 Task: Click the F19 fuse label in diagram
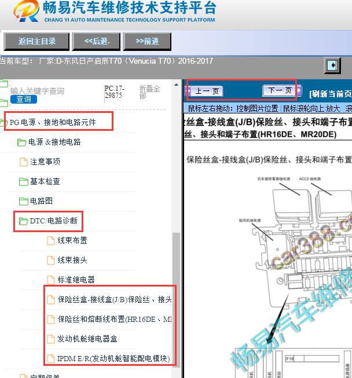coord(290,359)
